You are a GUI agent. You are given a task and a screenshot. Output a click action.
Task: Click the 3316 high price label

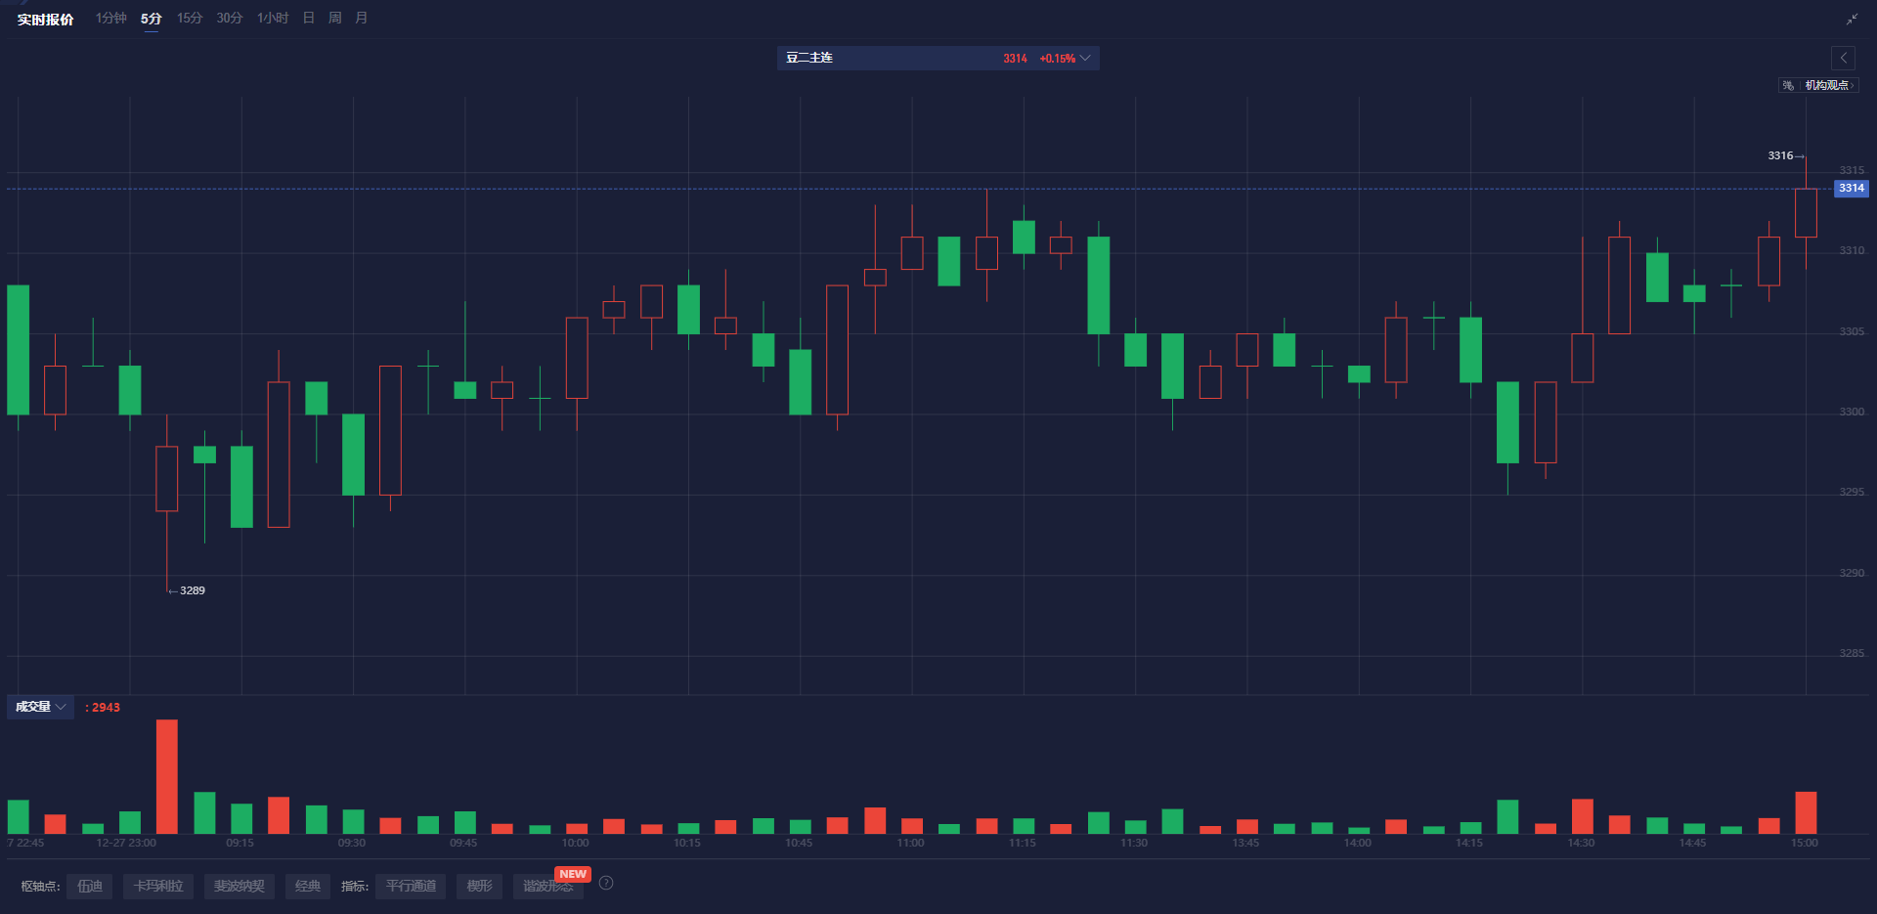(1780, 155)
